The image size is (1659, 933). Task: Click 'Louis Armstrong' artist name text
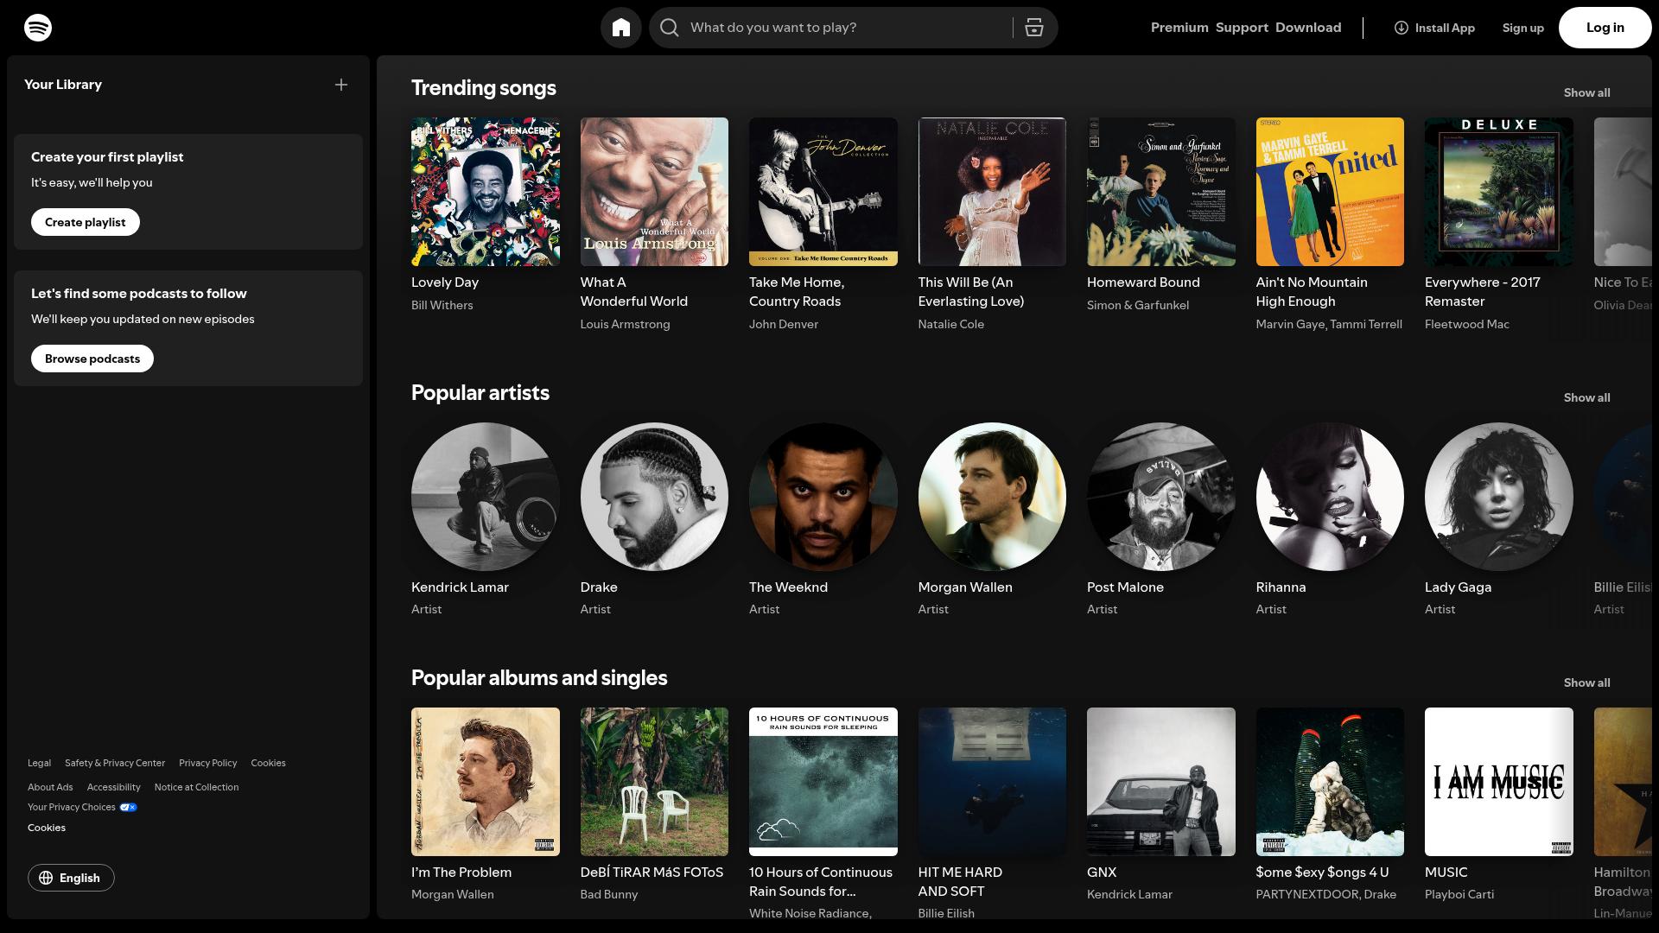coord(625,324)
